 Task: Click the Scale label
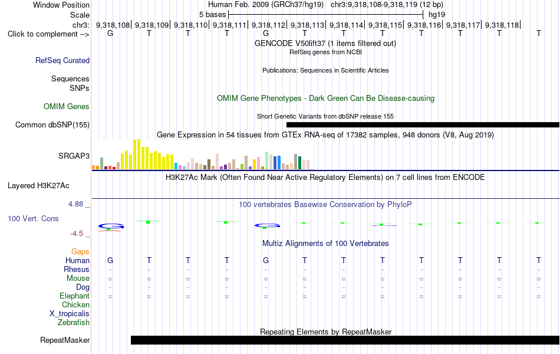pyautogui.click(x=80, y=15)
